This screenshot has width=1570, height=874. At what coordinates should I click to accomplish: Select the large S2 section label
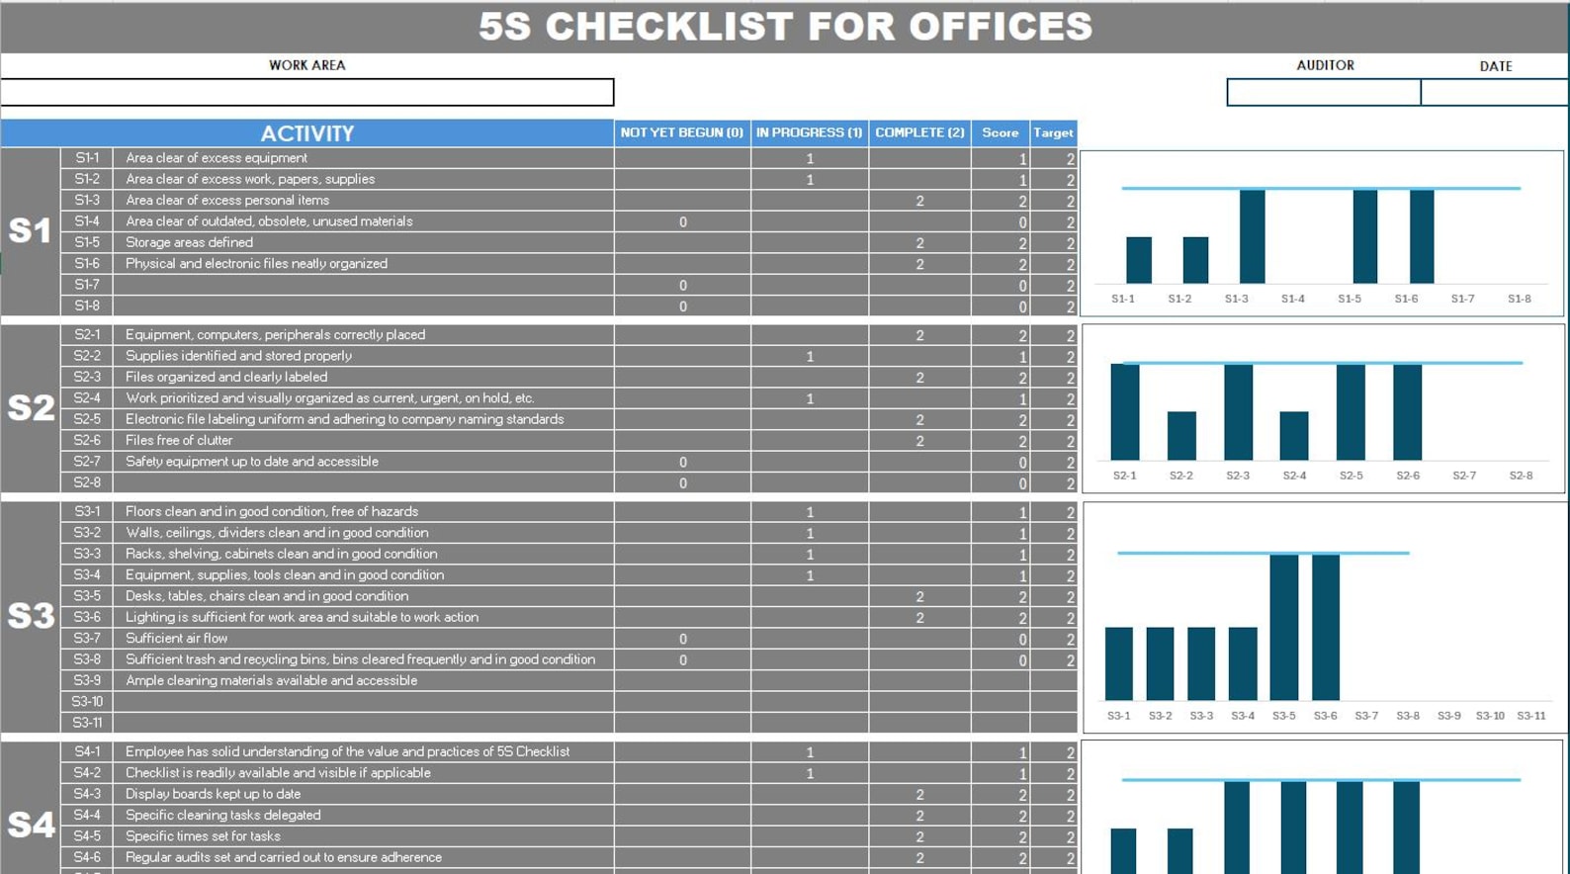click(x=30, y=408)
